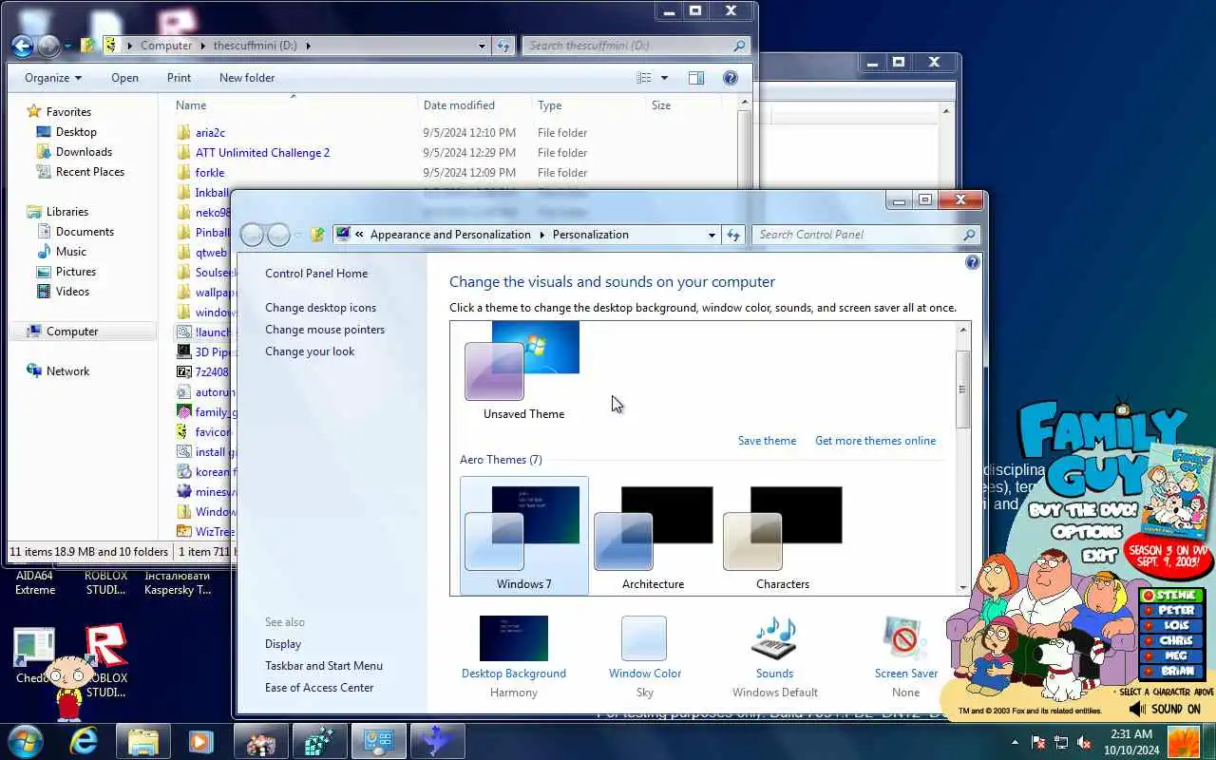Expand the Explorer address bar history dropdown
This screenshot has width=1216, height=760.
click(483, 45)
